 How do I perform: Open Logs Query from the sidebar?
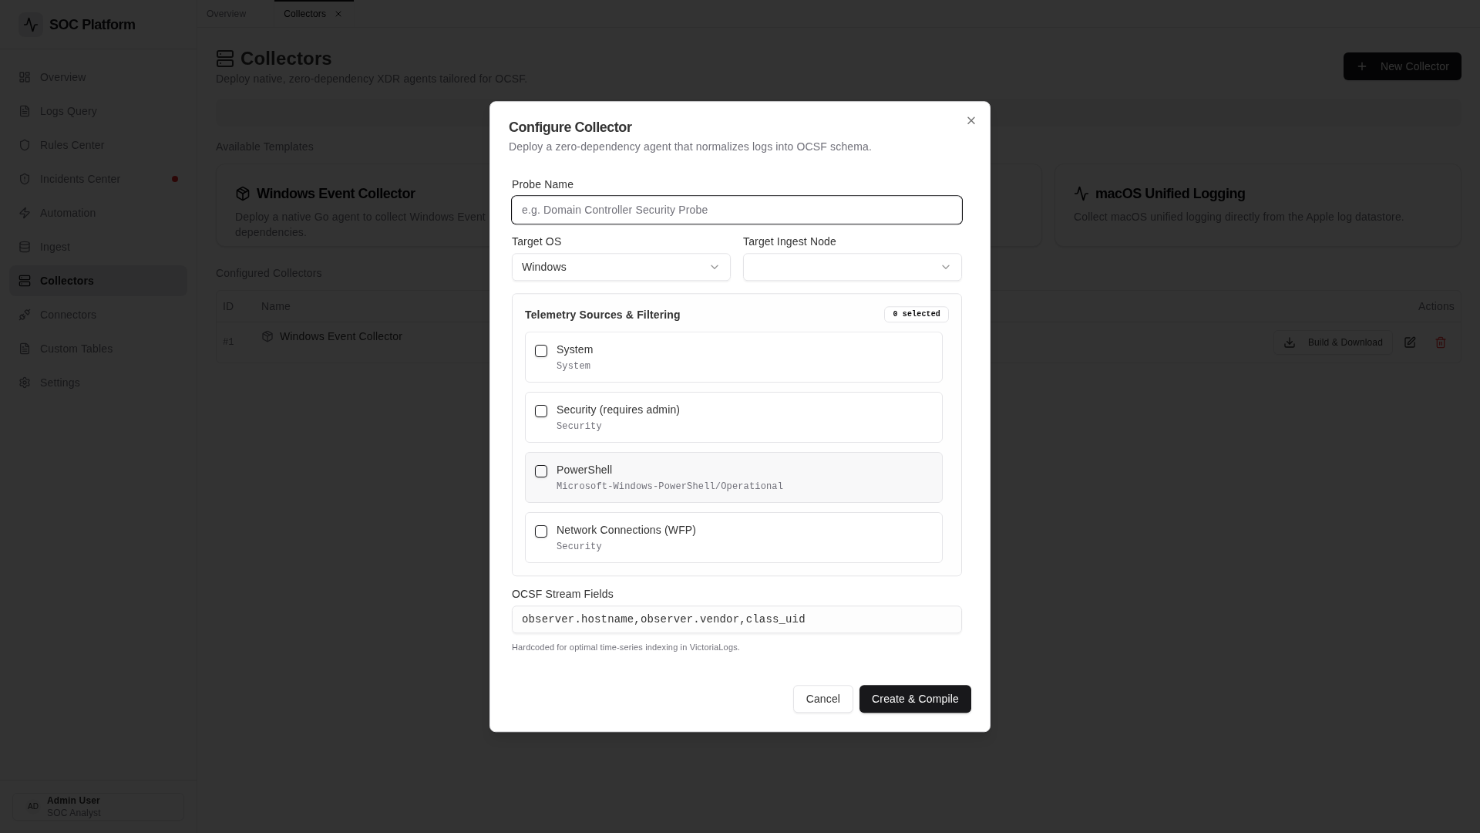(68, 111)
